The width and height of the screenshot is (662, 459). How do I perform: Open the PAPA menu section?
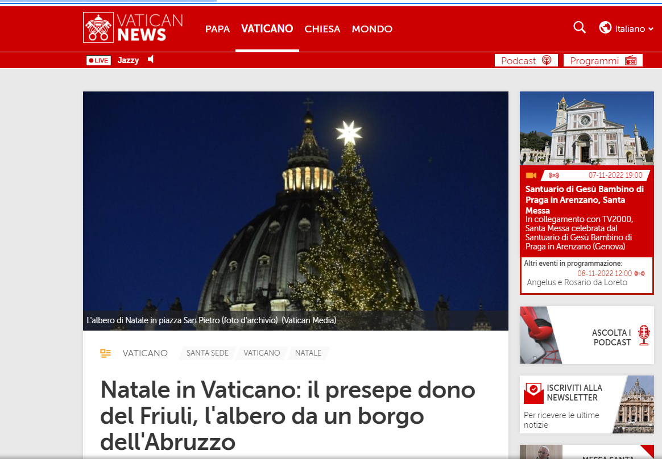(x=217, y=28)
